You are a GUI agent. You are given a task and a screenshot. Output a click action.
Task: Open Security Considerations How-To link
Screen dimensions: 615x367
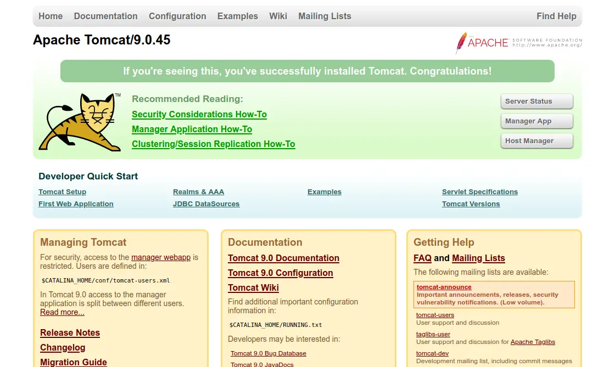click(199, 114)
